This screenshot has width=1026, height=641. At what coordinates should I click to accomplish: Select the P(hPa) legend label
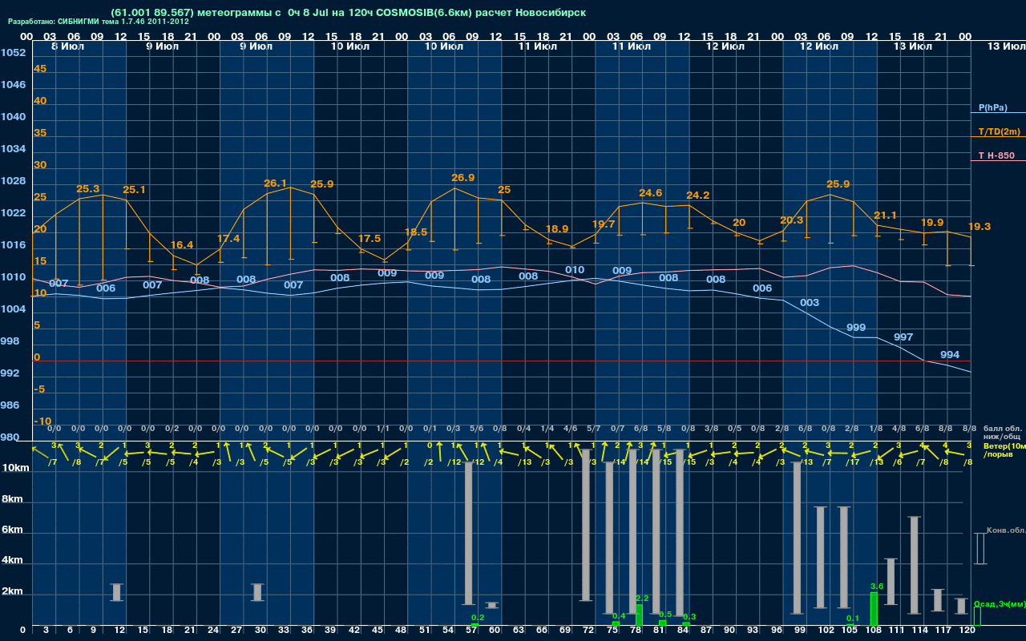992,107
